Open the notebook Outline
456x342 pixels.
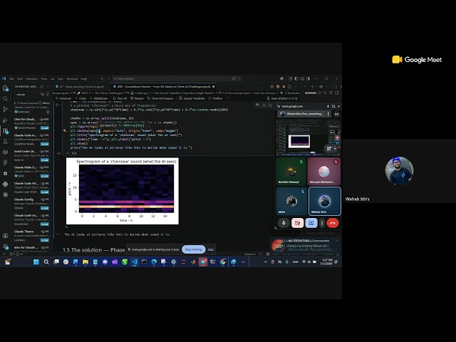pos(215,98)
